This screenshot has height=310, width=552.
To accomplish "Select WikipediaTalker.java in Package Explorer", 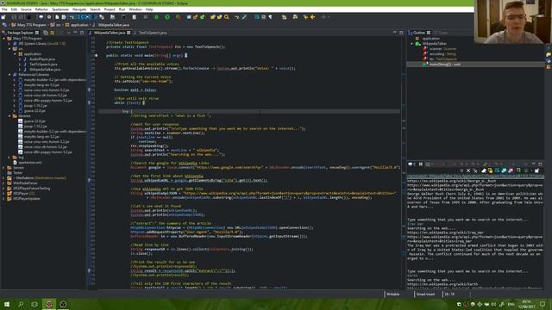I will (x=45, y=70).
